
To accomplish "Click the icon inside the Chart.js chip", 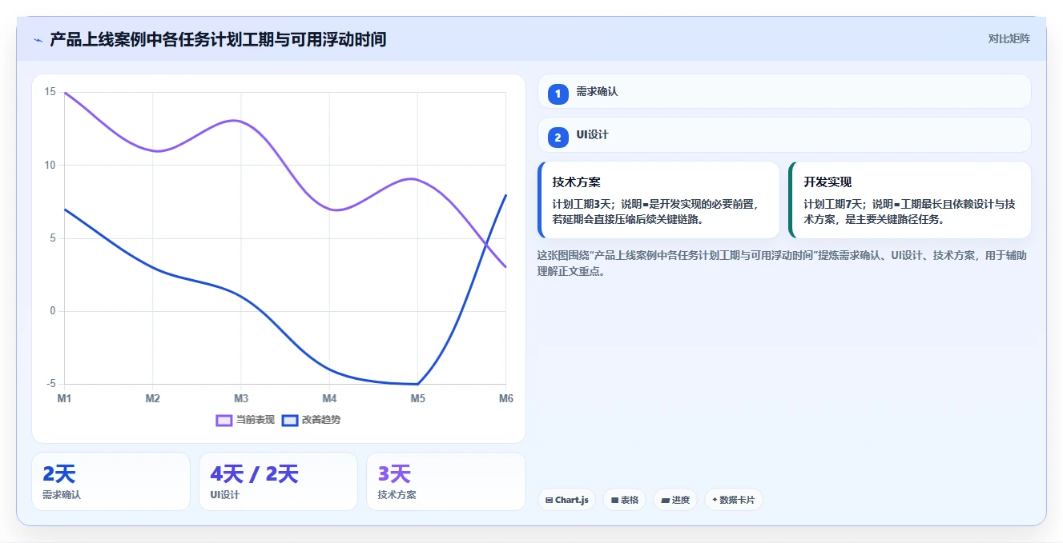I will point(549,500).
